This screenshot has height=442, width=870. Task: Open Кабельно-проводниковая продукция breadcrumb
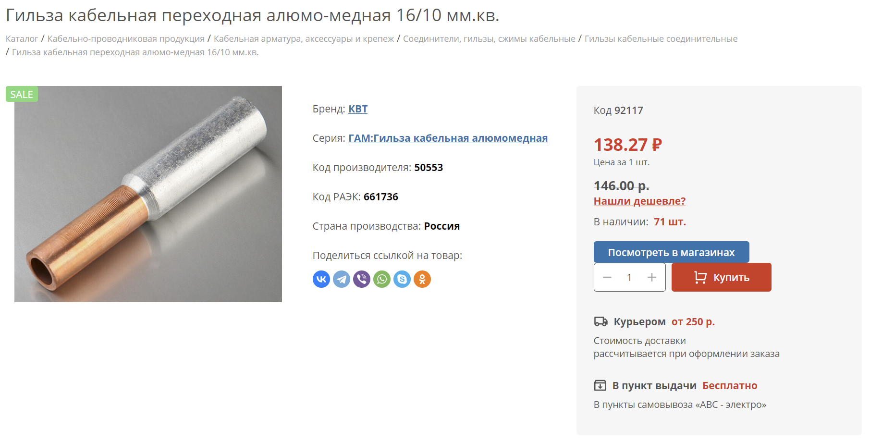tap(126, 39)
